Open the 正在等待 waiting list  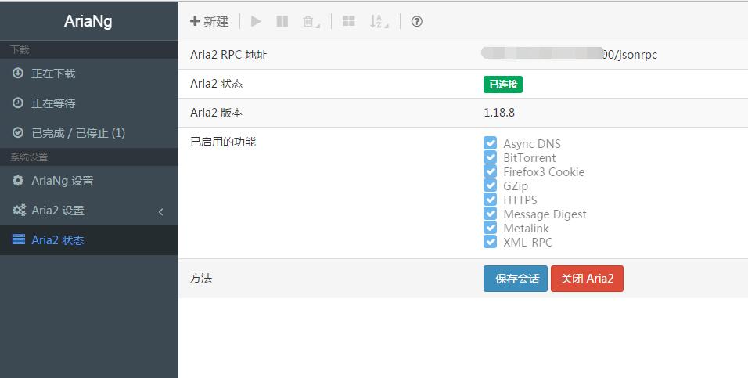[88, 103]
